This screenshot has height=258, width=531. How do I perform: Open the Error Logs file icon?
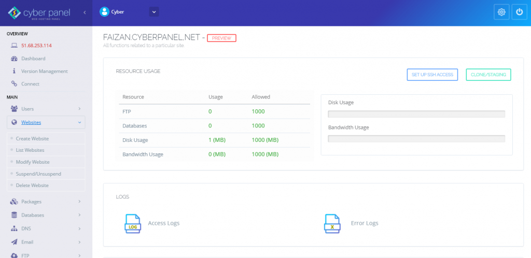[x=332, y=223]
